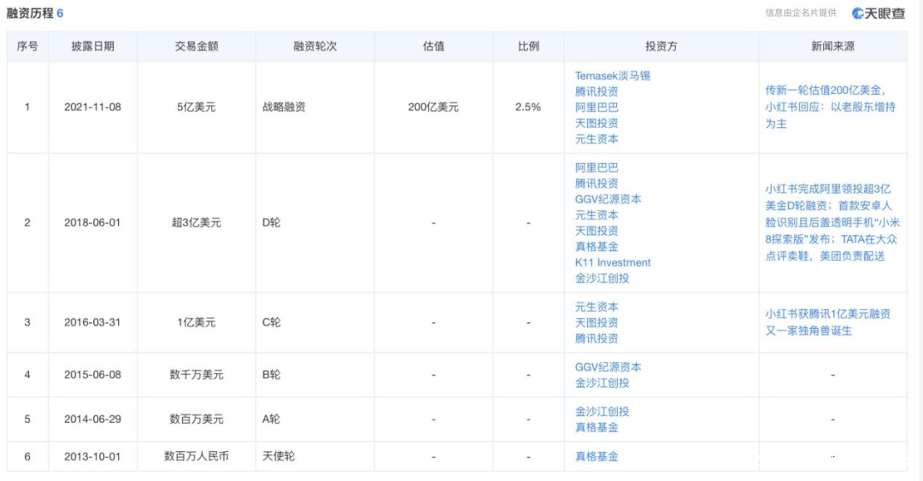The image size is (923, 481).
Task: Click the 信息由企名片提供 source note
Action: click(801, 13)
